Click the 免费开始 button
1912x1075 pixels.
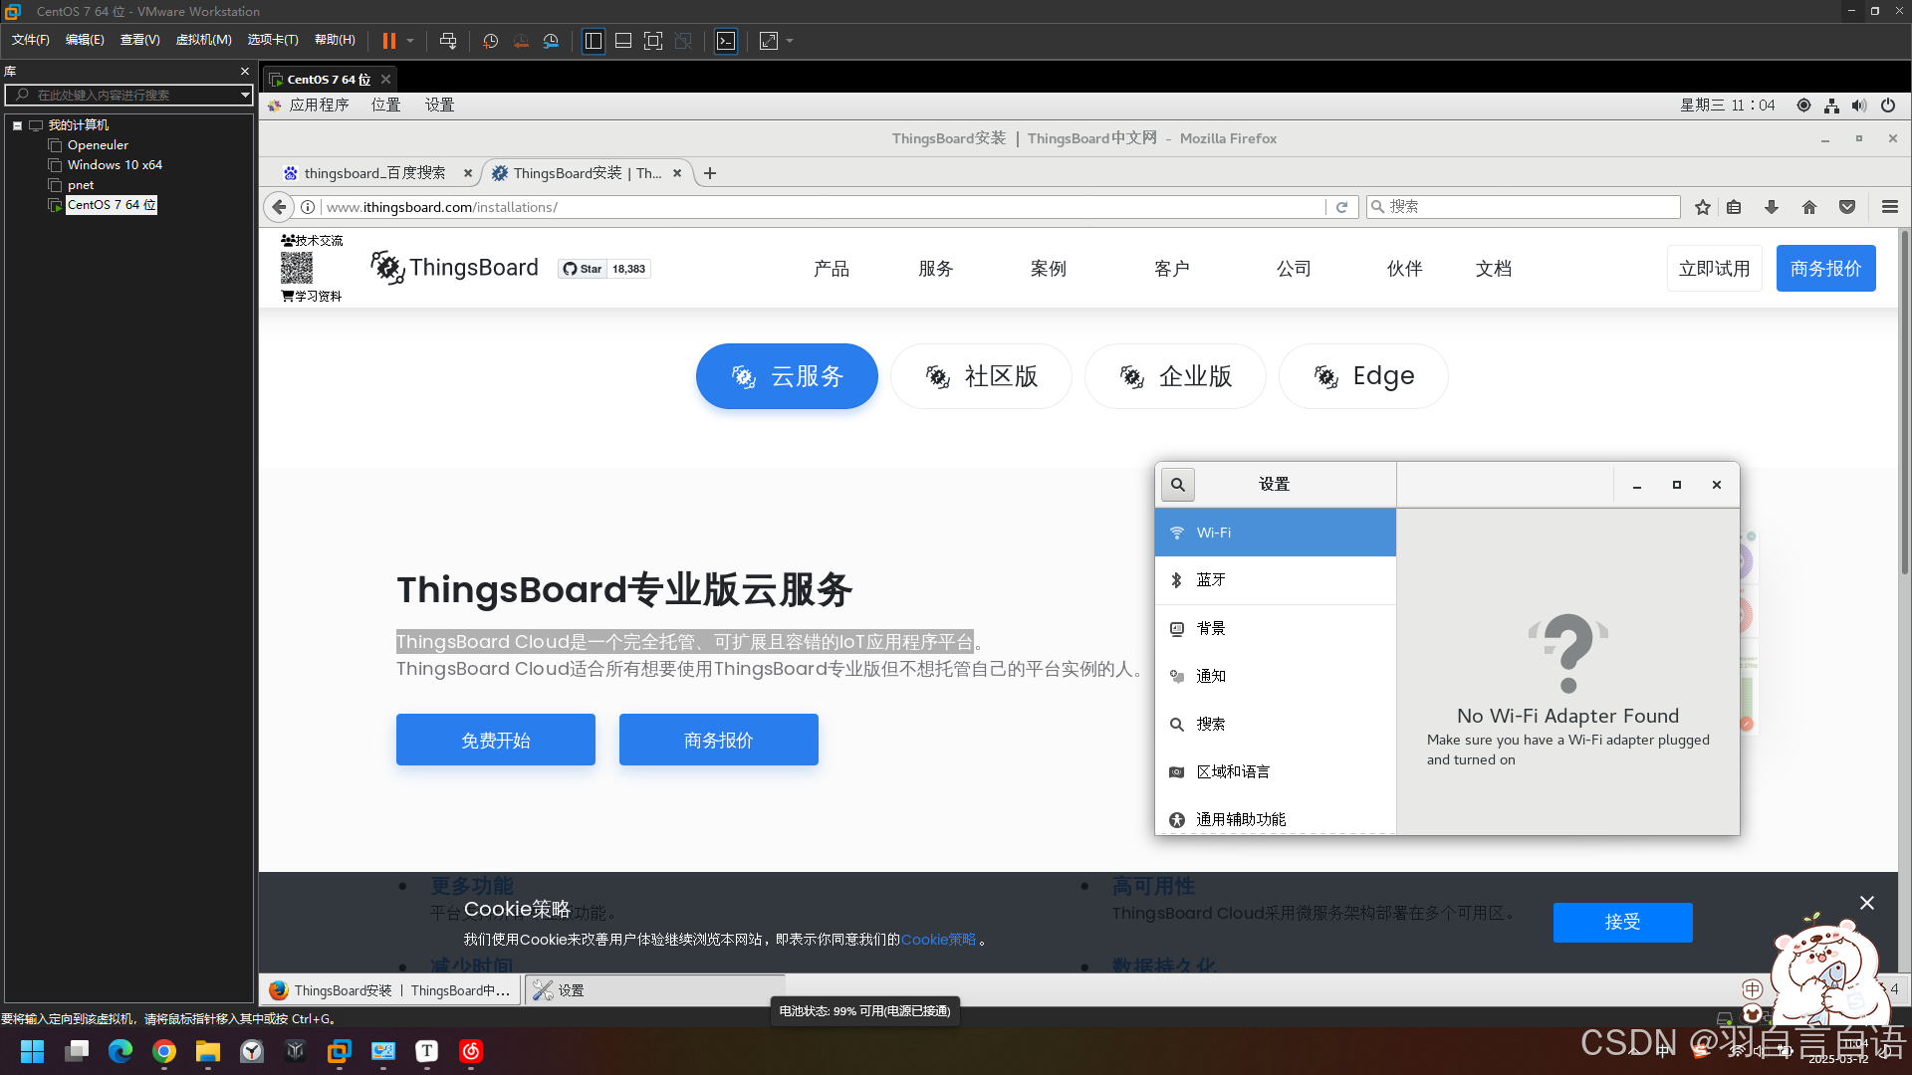coord(496,741)
